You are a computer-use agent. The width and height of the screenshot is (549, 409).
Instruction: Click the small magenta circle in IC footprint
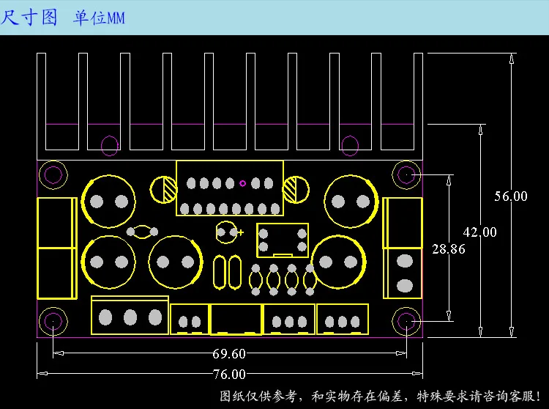(242, 183)
